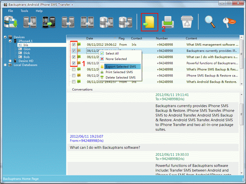Click 'What SMS management software' message content
The image size is (246, 184).
[x=212, y=45]
